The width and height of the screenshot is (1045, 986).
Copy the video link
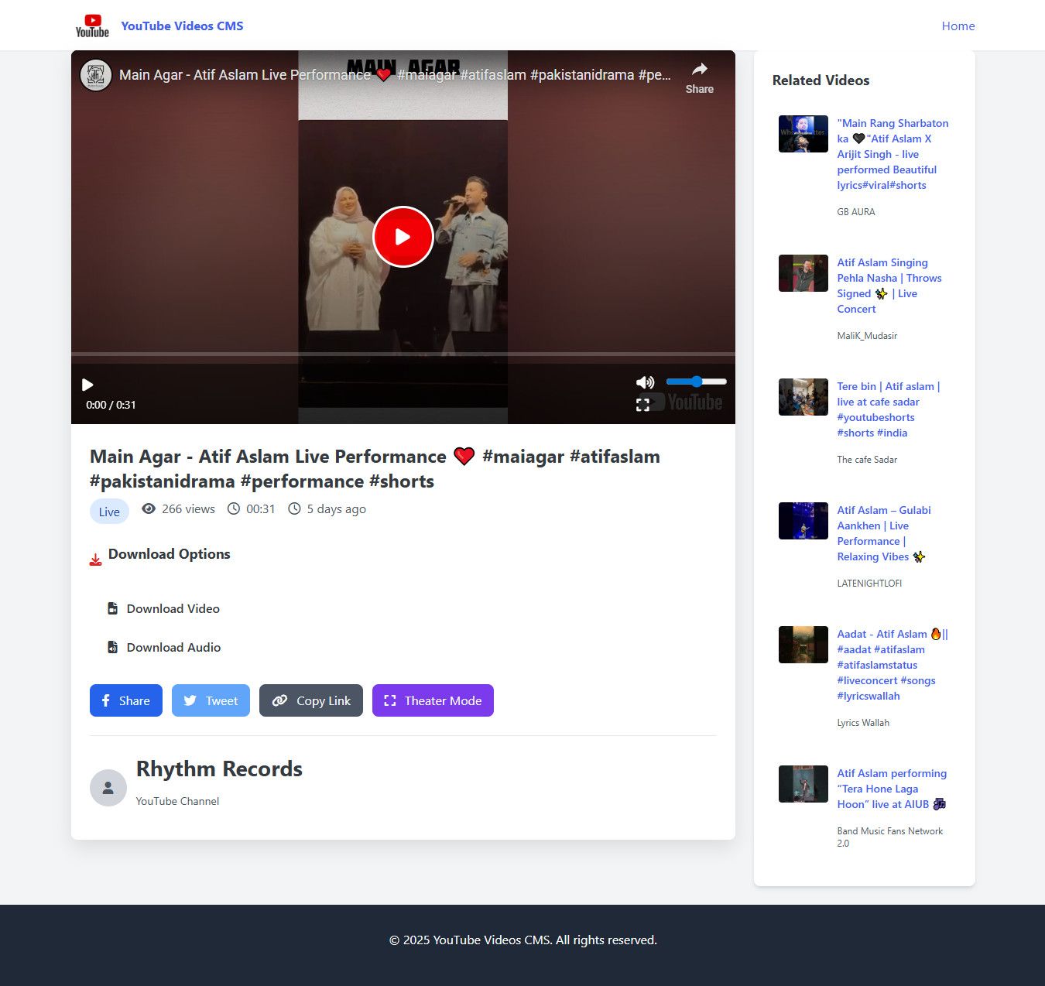pos(311,700)
